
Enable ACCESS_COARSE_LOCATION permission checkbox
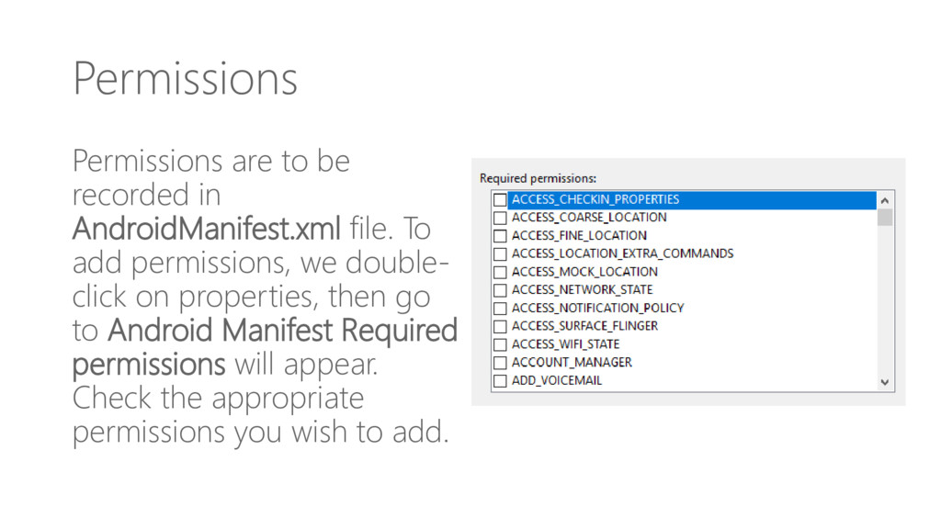500,217
